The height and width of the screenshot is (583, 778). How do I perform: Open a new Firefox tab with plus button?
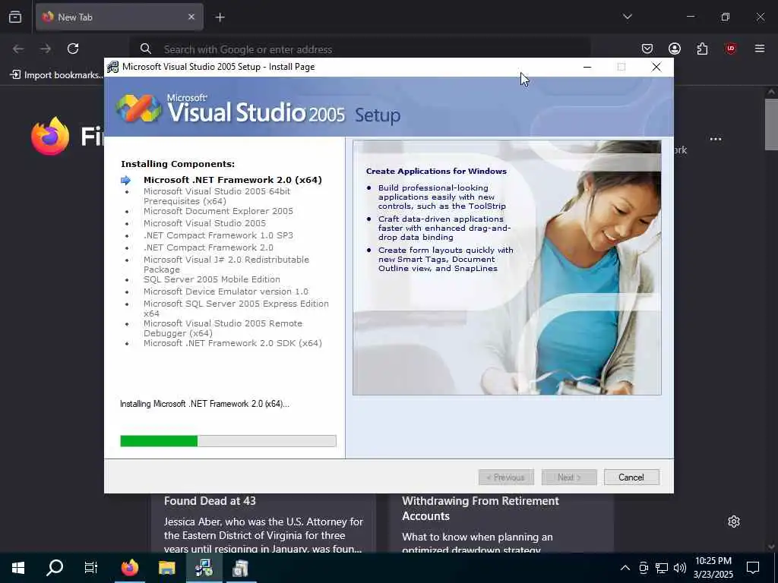point(220,17)
